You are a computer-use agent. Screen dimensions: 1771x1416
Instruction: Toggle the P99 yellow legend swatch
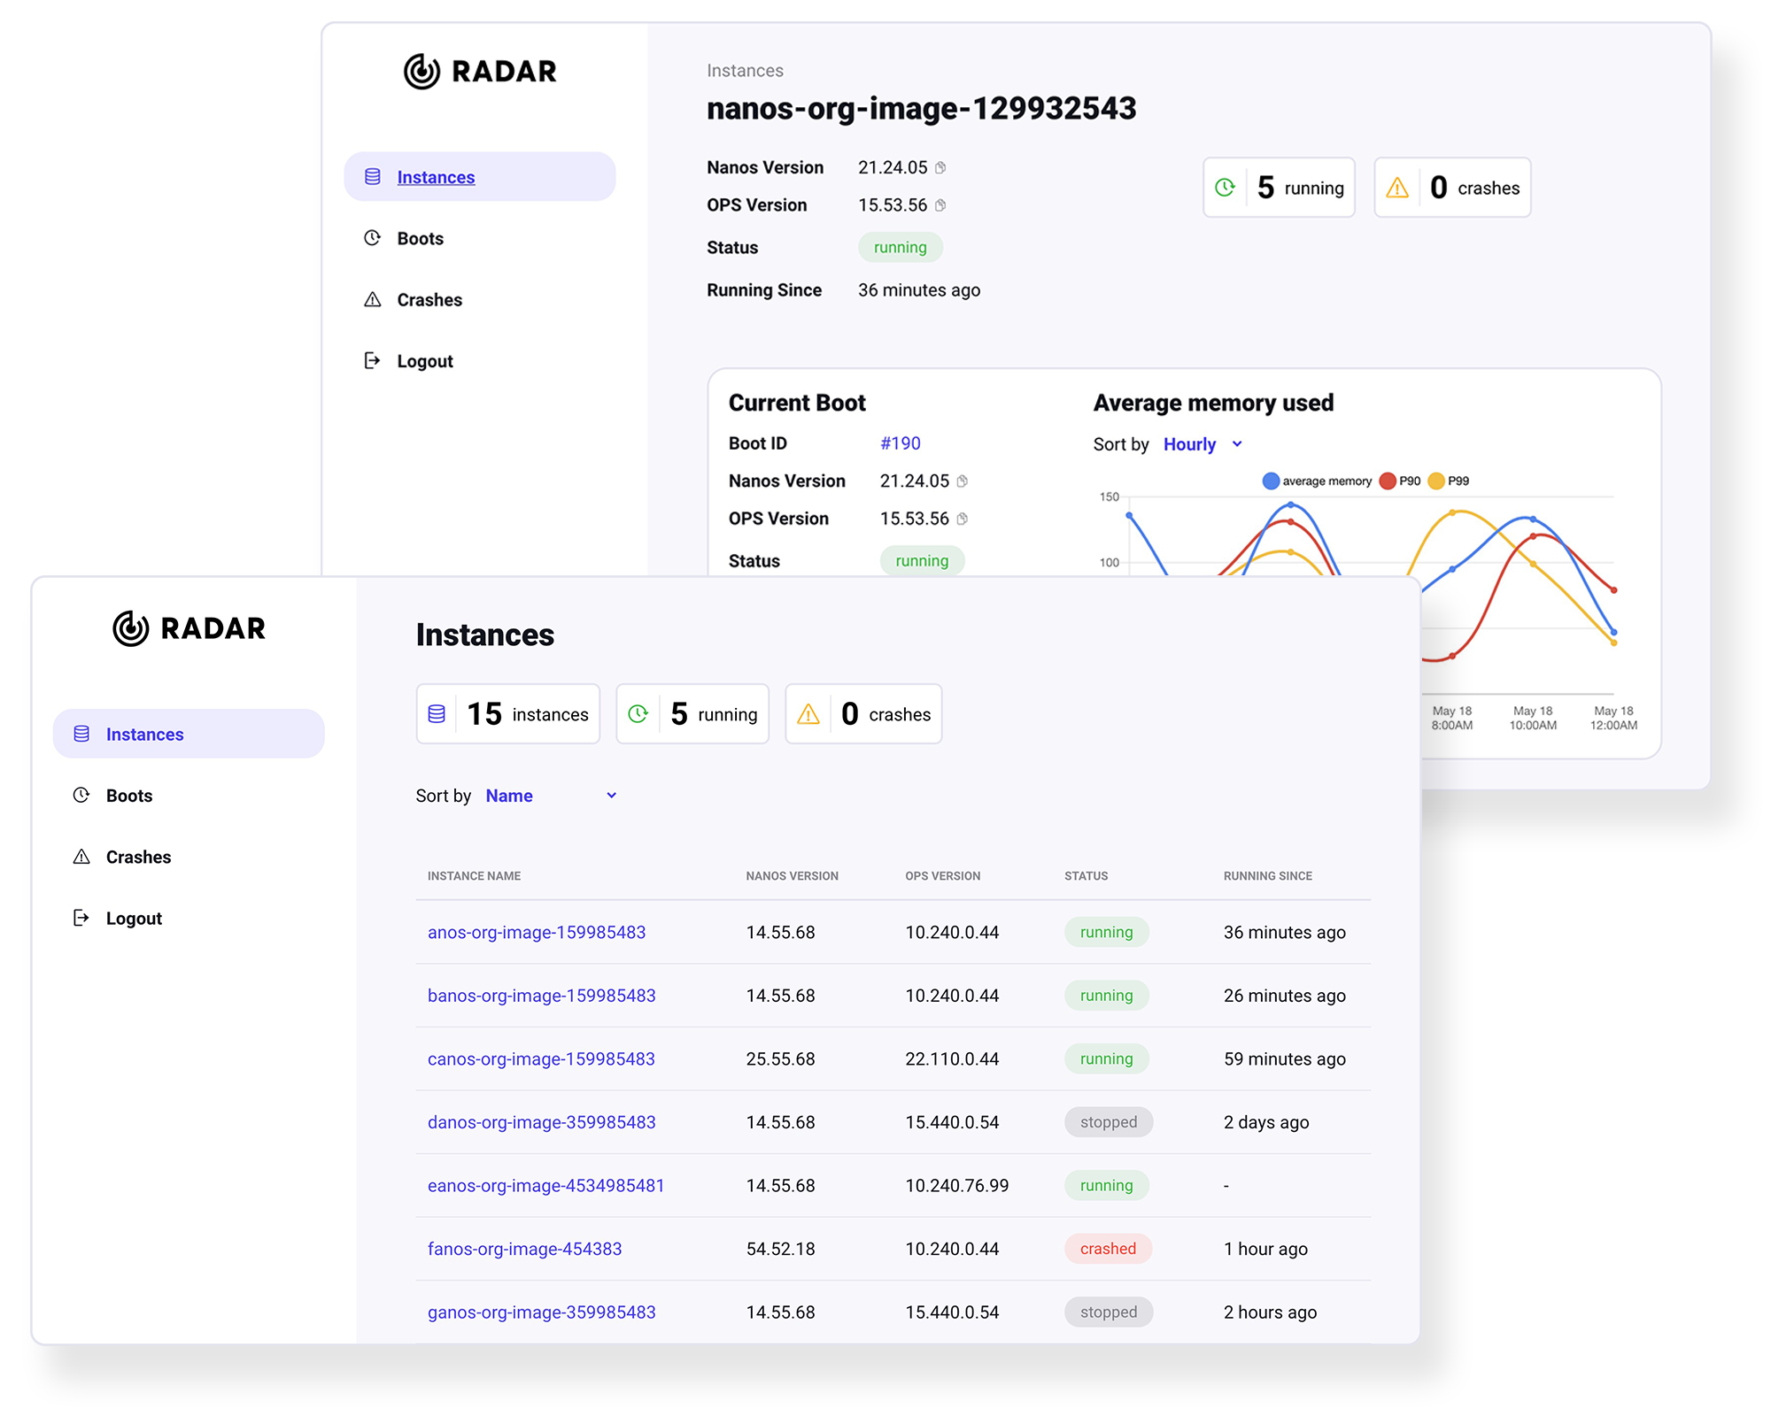pyautogui.click(x=1436, y=481)
